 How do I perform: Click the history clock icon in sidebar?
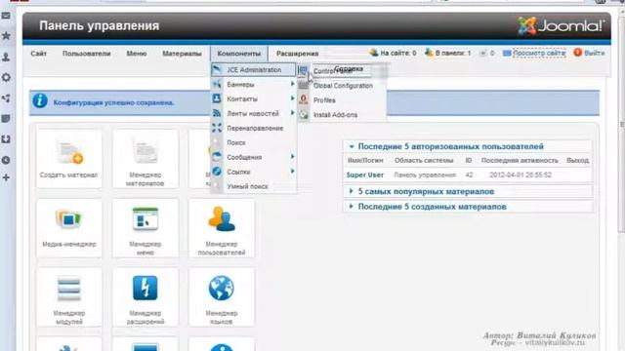6,160
